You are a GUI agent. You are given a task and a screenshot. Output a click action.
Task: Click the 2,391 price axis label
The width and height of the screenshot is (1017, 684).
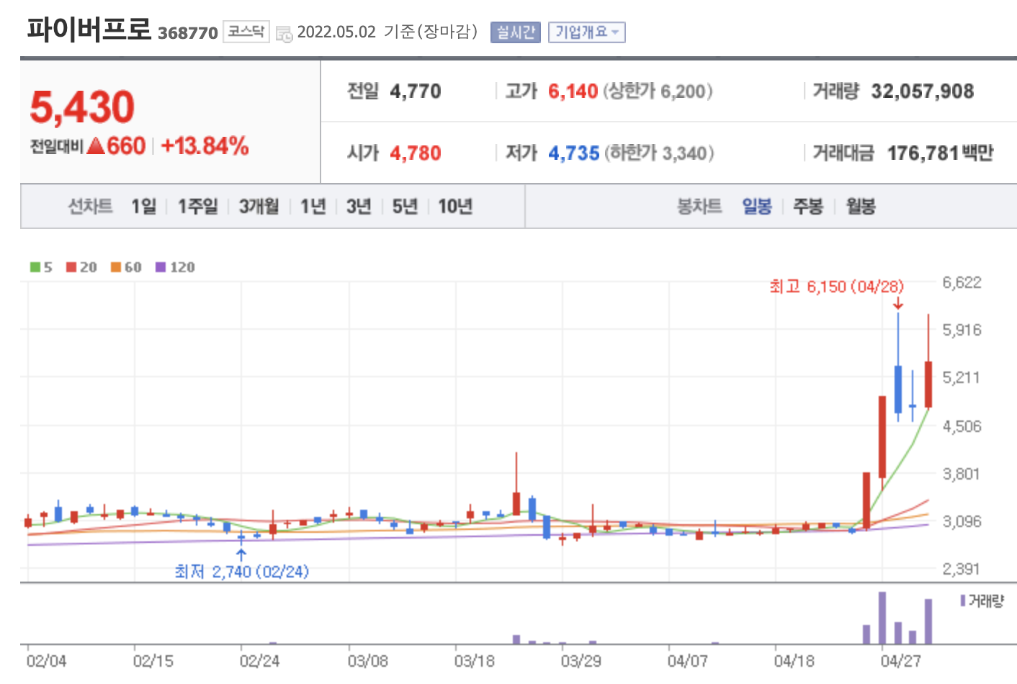click(x=962, y=569)
